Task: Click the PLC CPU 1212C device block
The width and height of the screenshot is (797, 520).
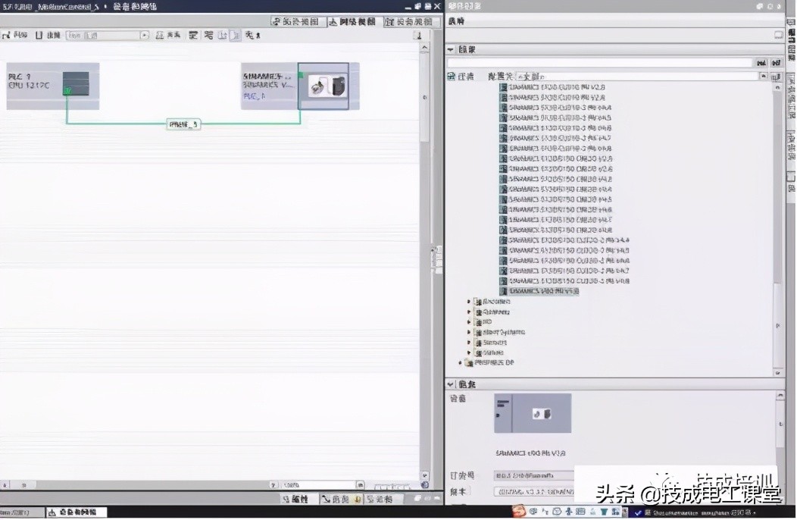Action: coord(52,86)
